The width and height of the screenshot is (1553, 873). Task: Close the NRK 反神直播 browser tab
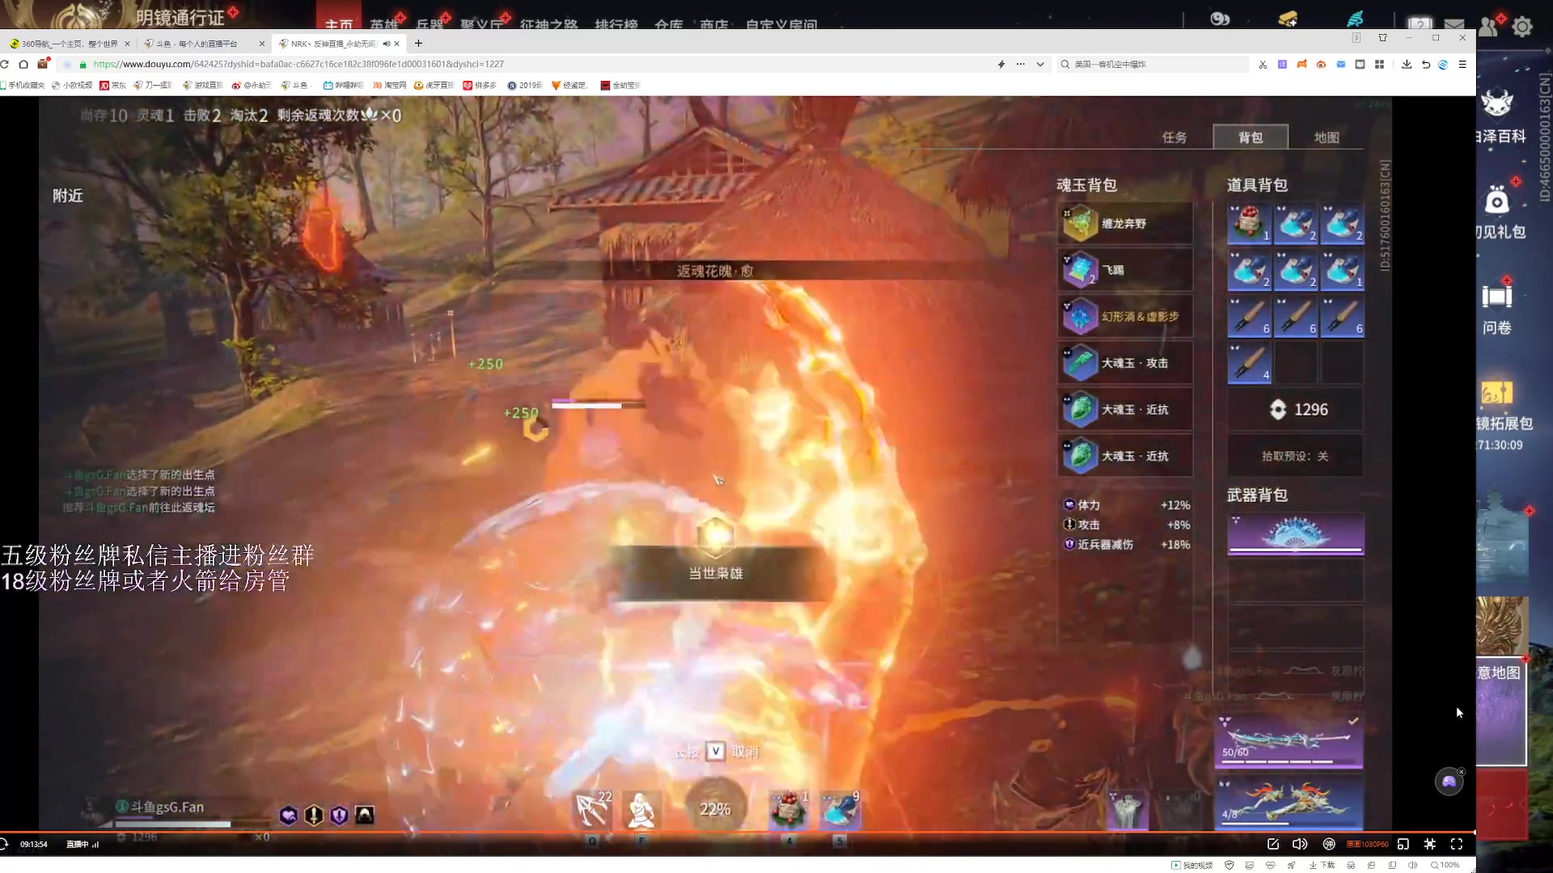tap(397, 44)
